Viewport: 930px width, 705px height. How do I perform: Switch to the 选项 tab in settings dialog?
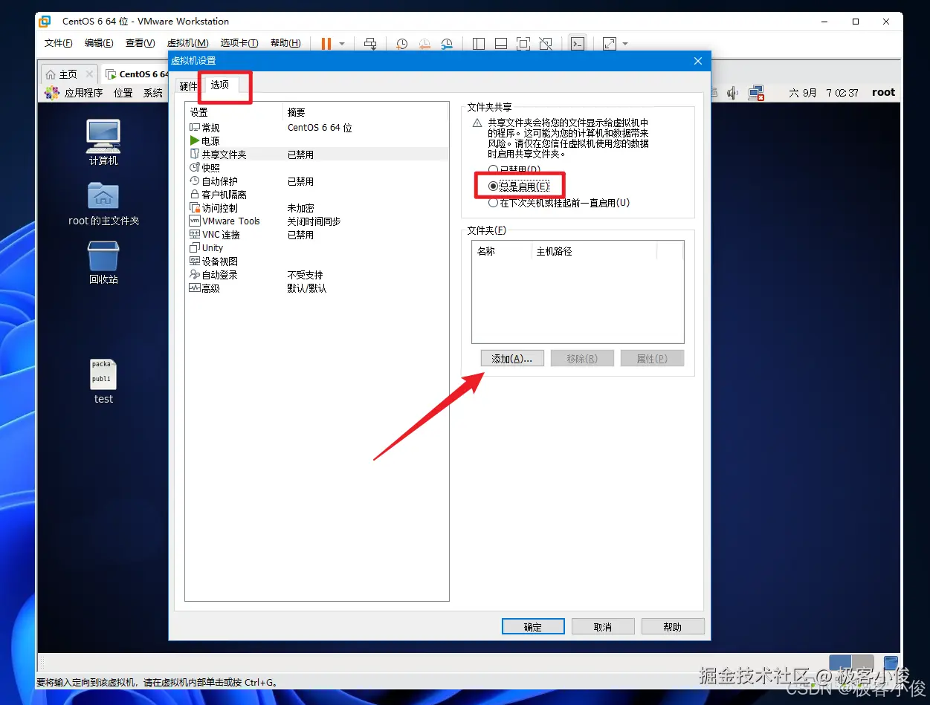[220, 85]
